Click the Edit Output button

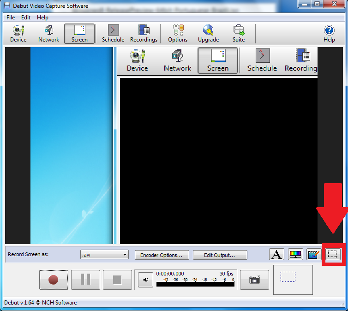pos(220,255)
